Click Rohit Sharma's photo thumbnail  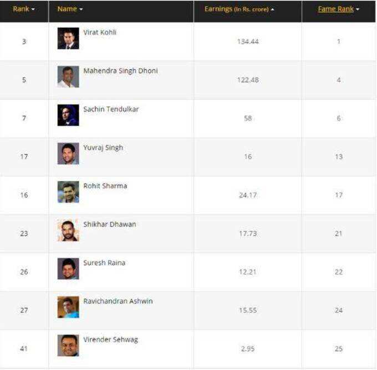point(68,192)
